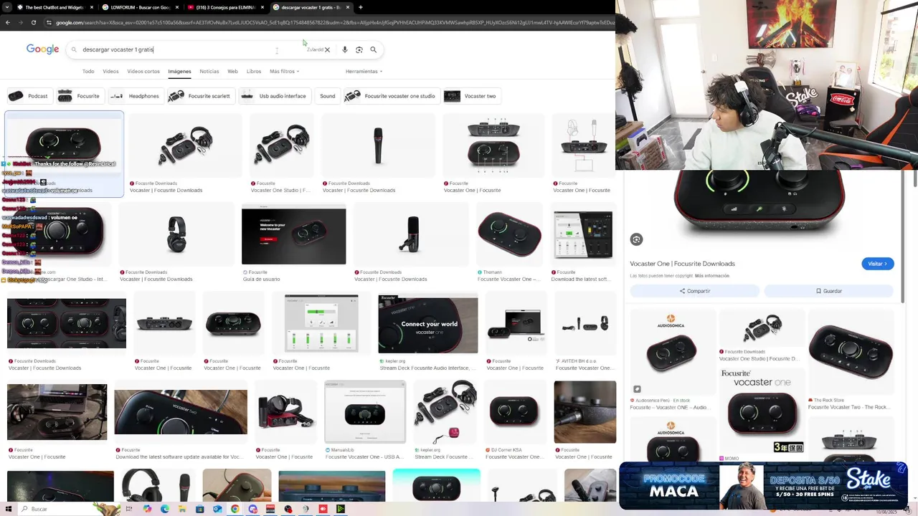Expand the Más filtros dropdown

click(285, 72)
